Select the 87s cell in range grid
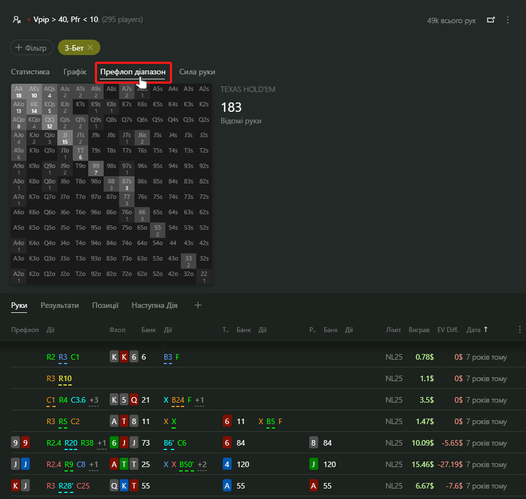This screenshot has width=526, height=499. pyautogui.click(x=127, y=185)
